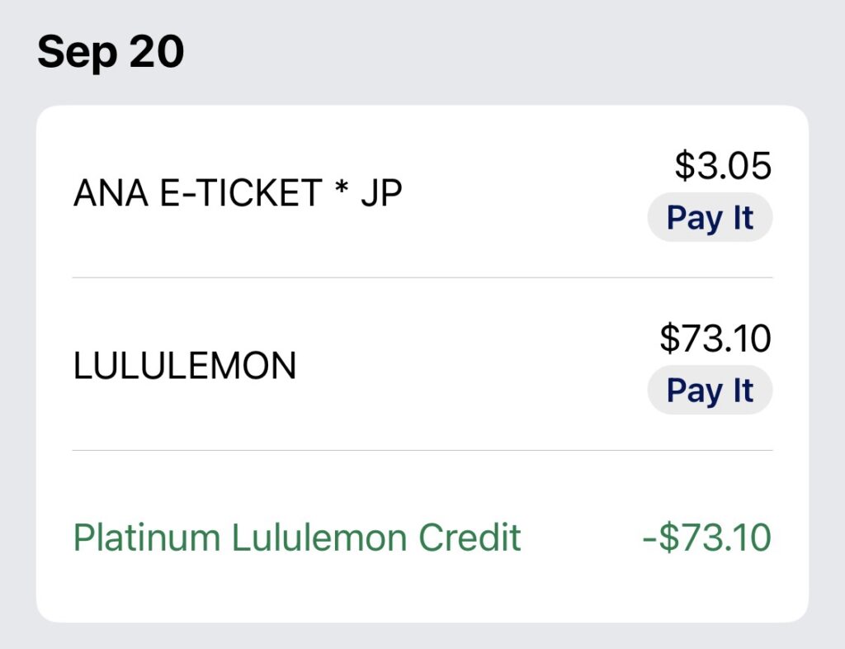
Task: Click the black $73.10 Lululemon charge amount
Action: (x=715, y=338)
